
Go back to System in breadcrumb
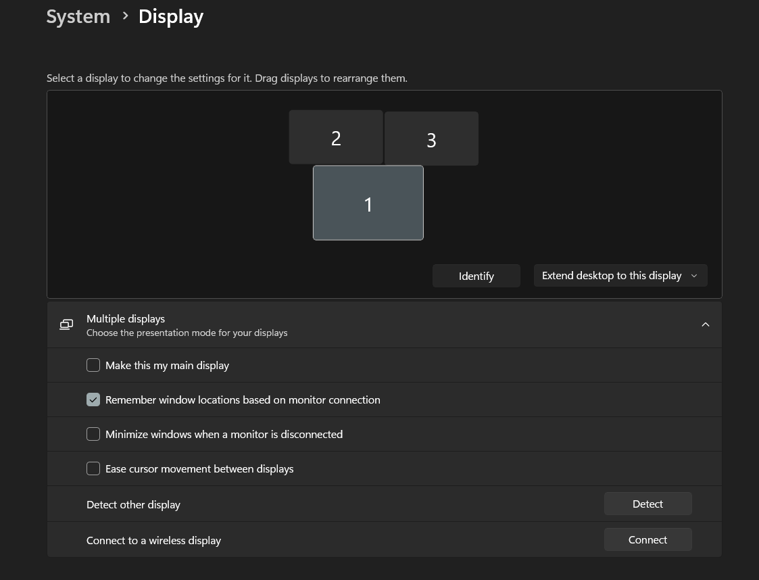78,16
